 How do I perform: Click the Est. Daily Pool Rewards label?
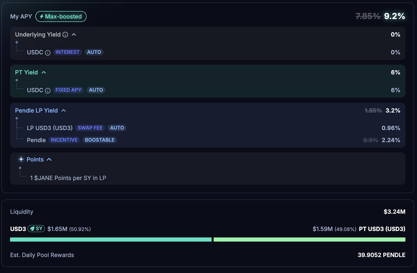(x=42, y=255)
